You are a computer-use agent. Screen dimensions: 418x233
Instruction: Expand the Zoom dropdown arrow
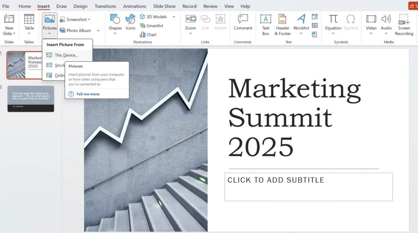pyautogui.click(x=190, y=34)
